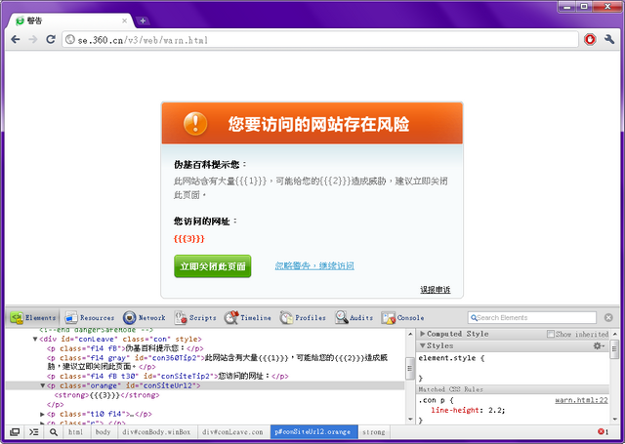Screen dimensions: 625x444
Task: Collapse the p#conSiteUrl2 tree node
Action: (x=43, y=385)
